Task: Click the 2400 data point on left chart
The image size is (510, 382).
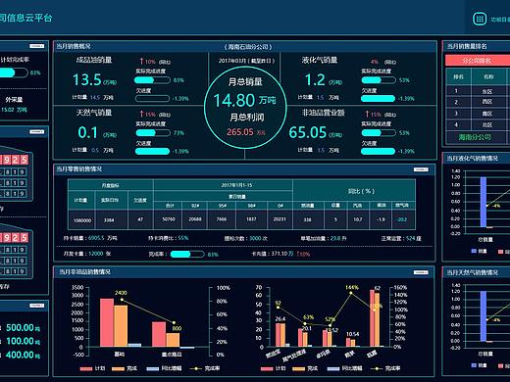Action: tap(122, 300)
